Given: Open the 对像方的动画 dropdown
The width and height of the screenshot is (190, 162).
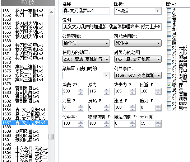Looking at the screenshot, I should pos(138,59).
